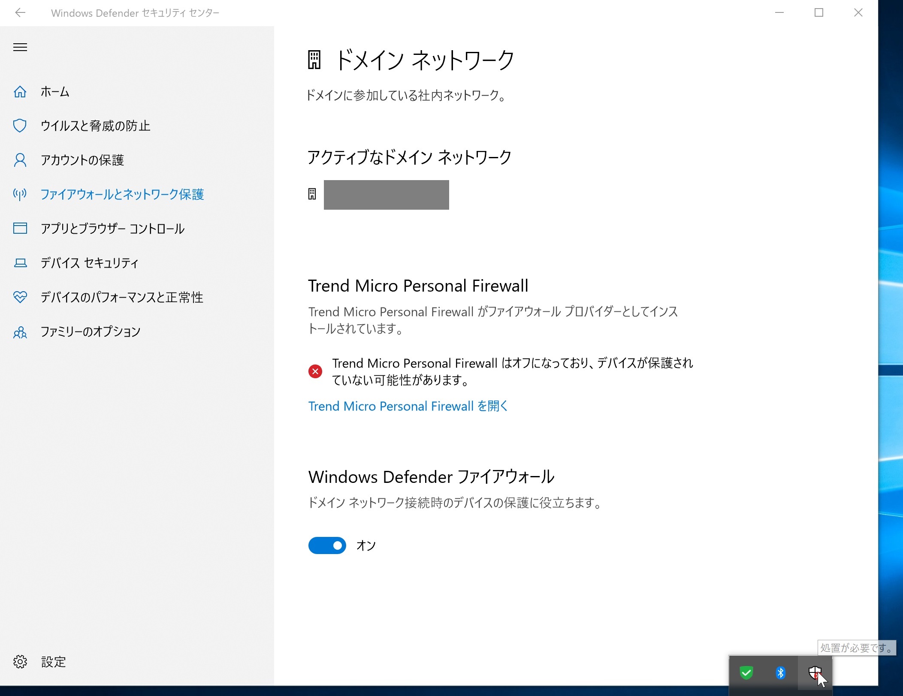Screen dimensions: 903x696
Task: Click the virus protection shield icon
Action: (x=20, y=126)
